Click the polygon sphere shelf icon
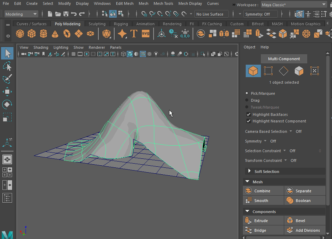 20,34
